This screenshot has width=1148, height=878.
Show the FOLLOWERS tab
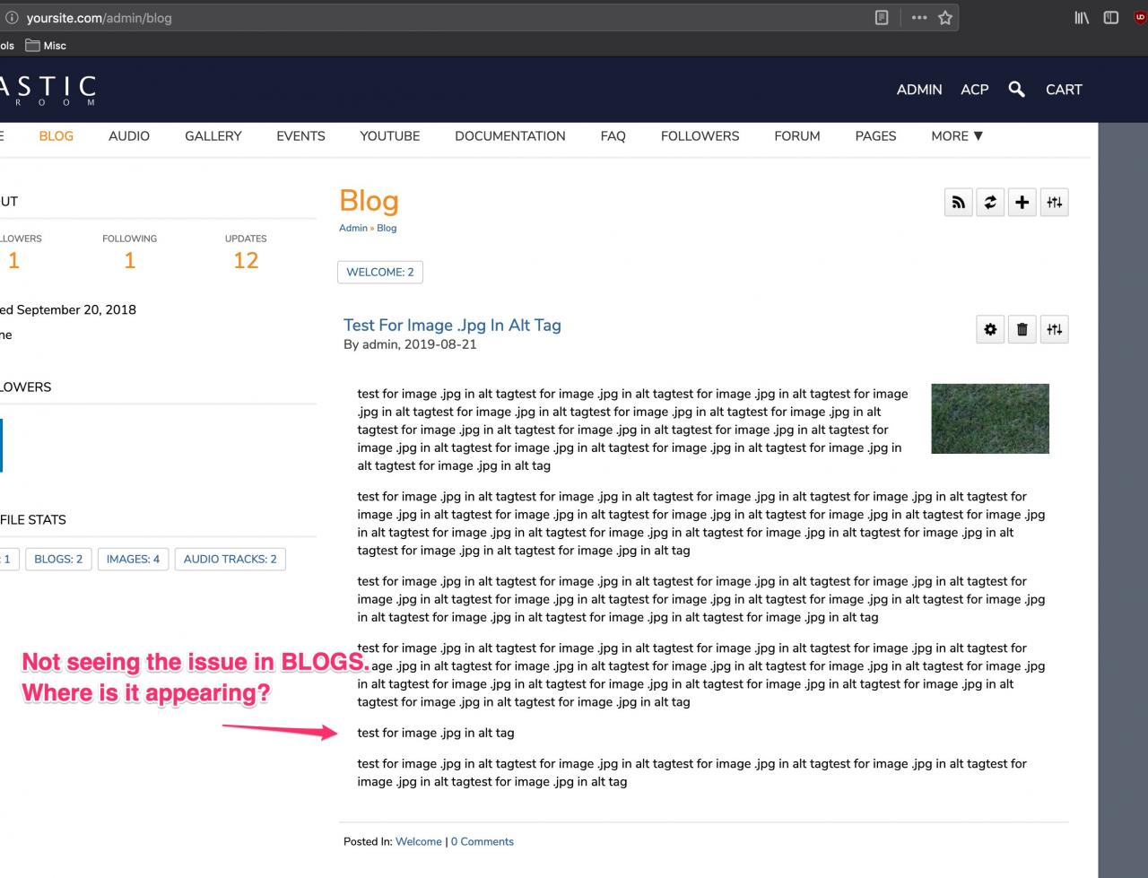[x=700, y=136]
